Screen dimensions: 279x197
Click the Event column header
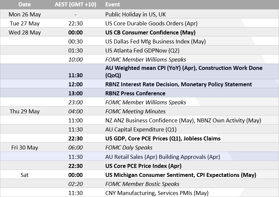tap(113, 5)
